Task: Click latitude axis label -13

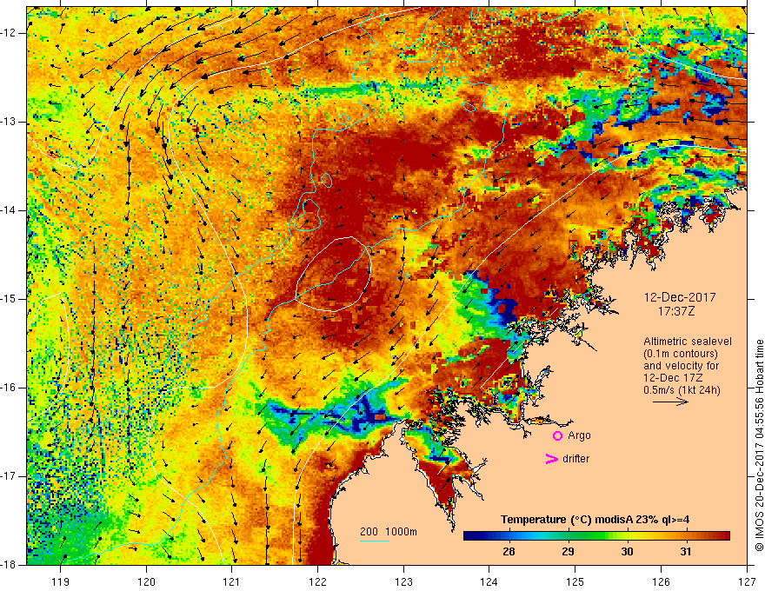Action: click(x=9, y=122)
